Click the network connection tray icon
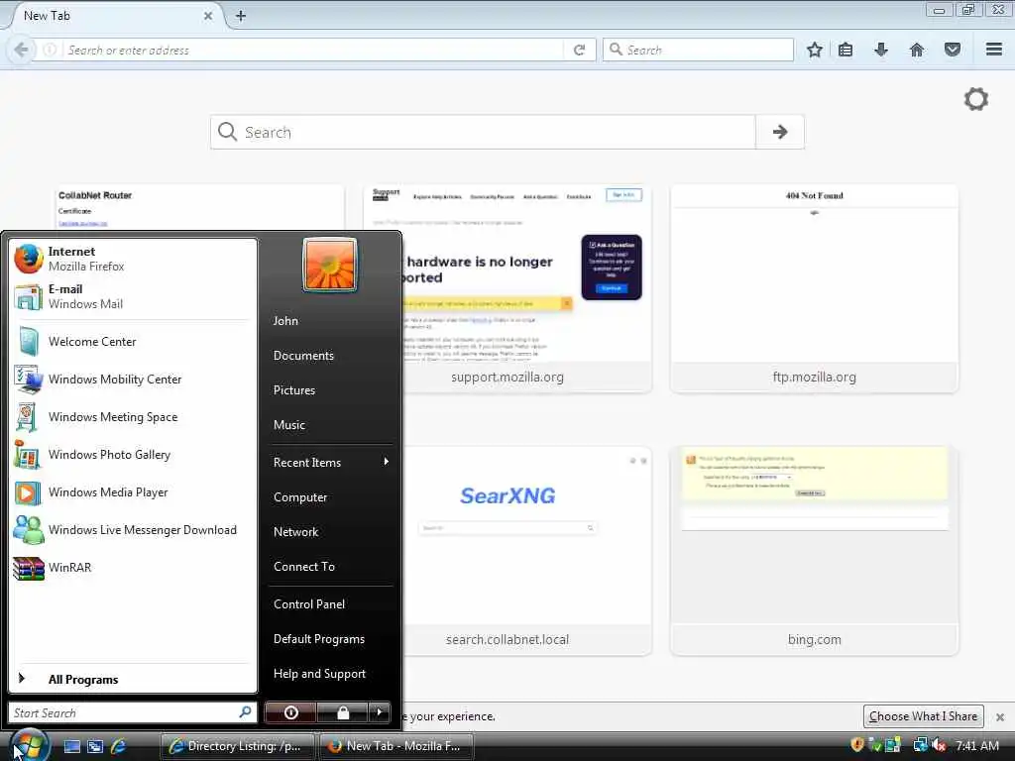The image size is (1015, 761). pos(920,745)
